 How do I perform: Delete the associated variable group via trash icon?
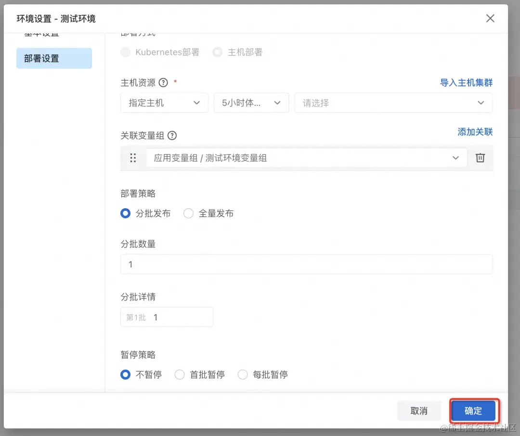pos(480,157)
